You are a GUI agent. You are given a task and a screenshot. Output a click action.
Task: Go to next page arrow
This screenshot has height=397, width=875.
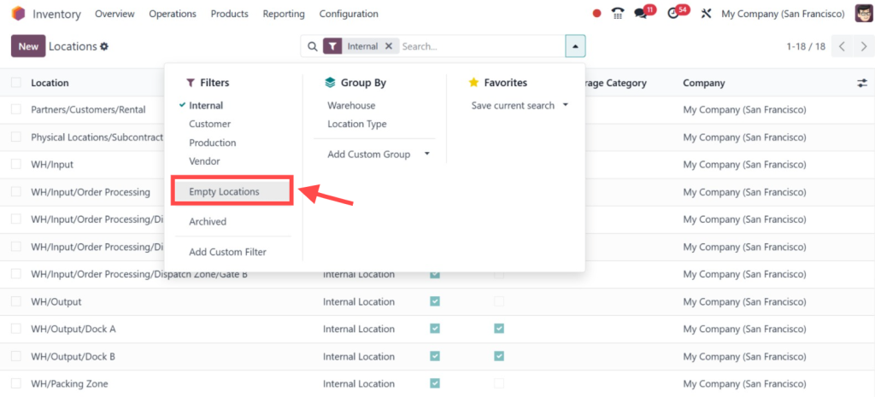point(864,46)
